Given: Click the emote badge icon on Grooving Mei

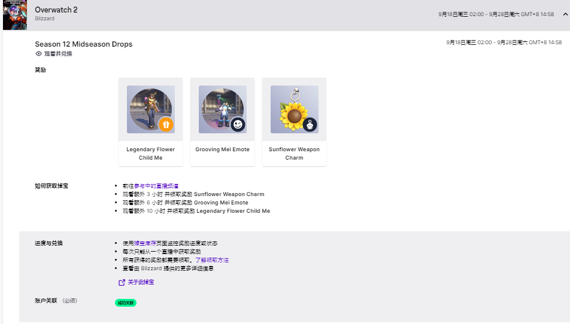Looking at the screenshot, I should (238, 124).
